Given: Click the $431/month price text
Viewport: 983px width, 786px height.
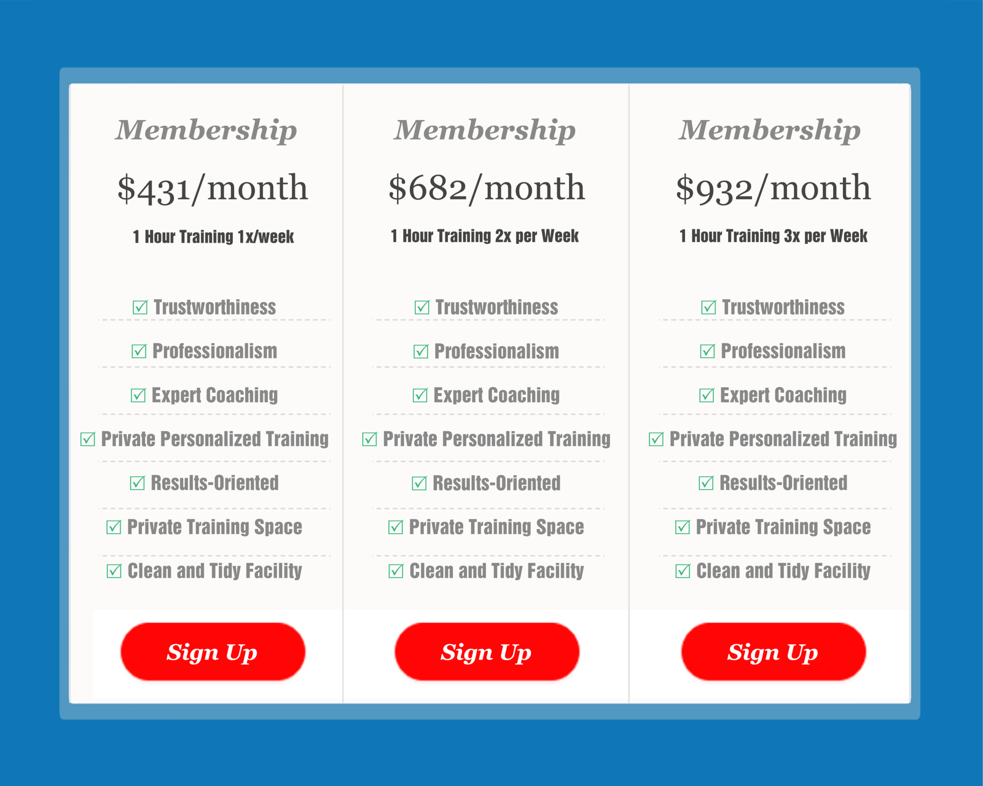Looking at the screenshot, I should pos(213,188).
